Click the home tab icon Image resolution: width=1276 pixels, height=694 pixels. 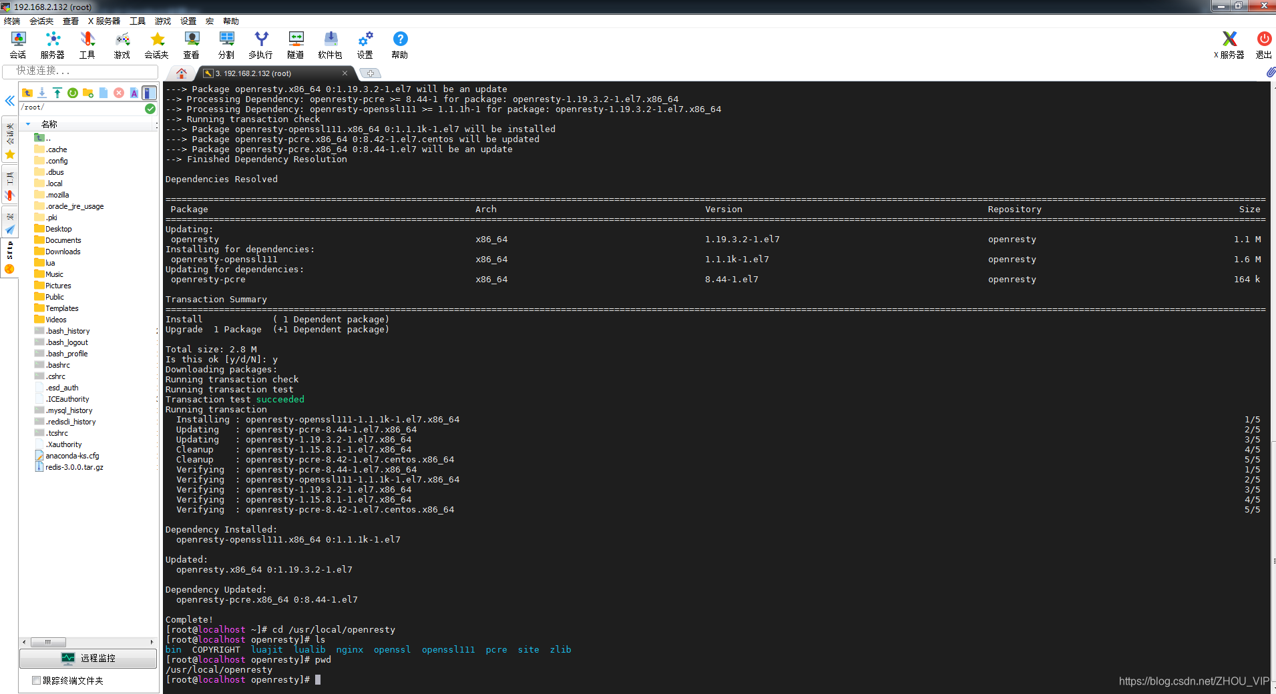pos(181,73)
